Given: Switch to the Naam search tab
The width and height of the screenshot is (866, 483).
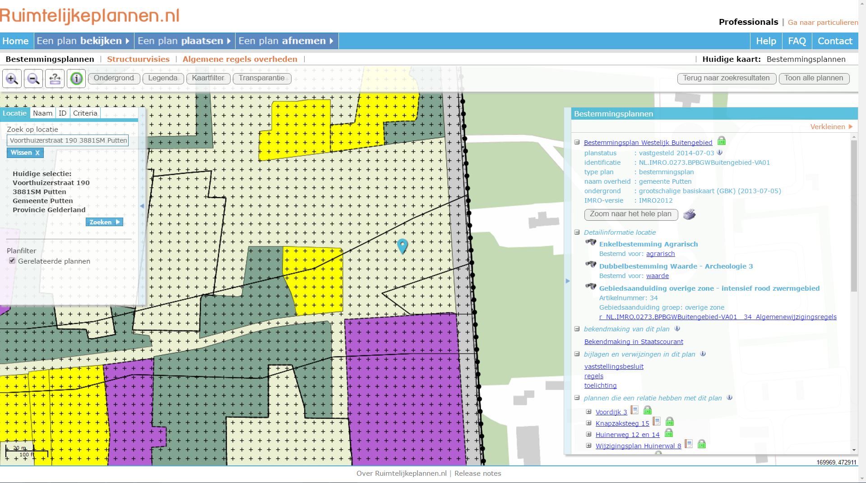Looking at the screenshot, I should 42,113.
